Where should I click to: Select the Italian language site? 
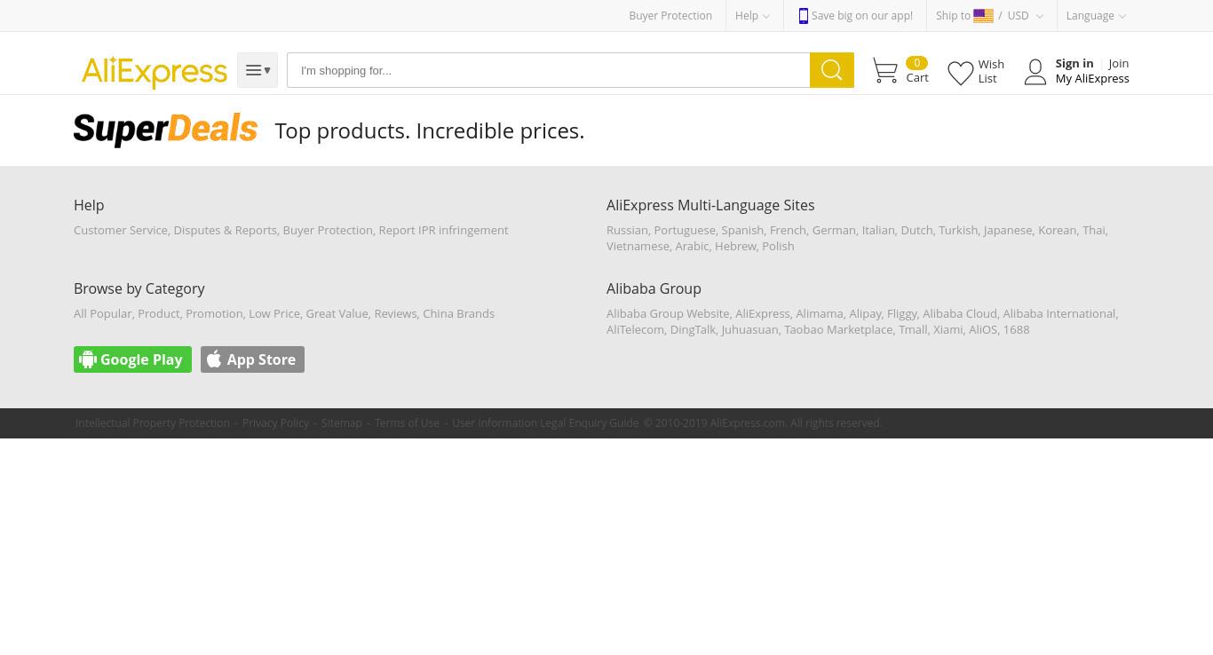click(x=878, y=230)
